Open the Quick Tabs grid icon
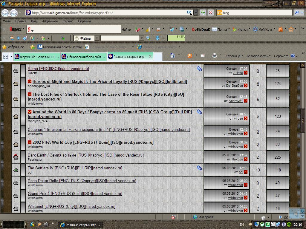Screen dimensions: 306x229 [6, 57]
